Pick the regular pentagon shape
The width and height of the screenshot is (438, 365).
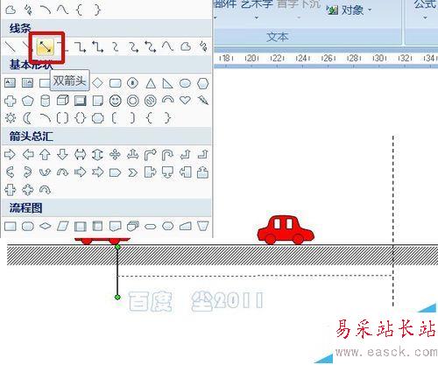[x=28, y=101]
